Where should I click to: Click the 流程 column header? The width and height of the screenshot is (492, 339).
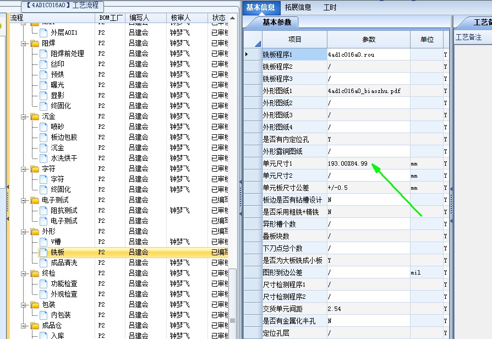[52, 18]
